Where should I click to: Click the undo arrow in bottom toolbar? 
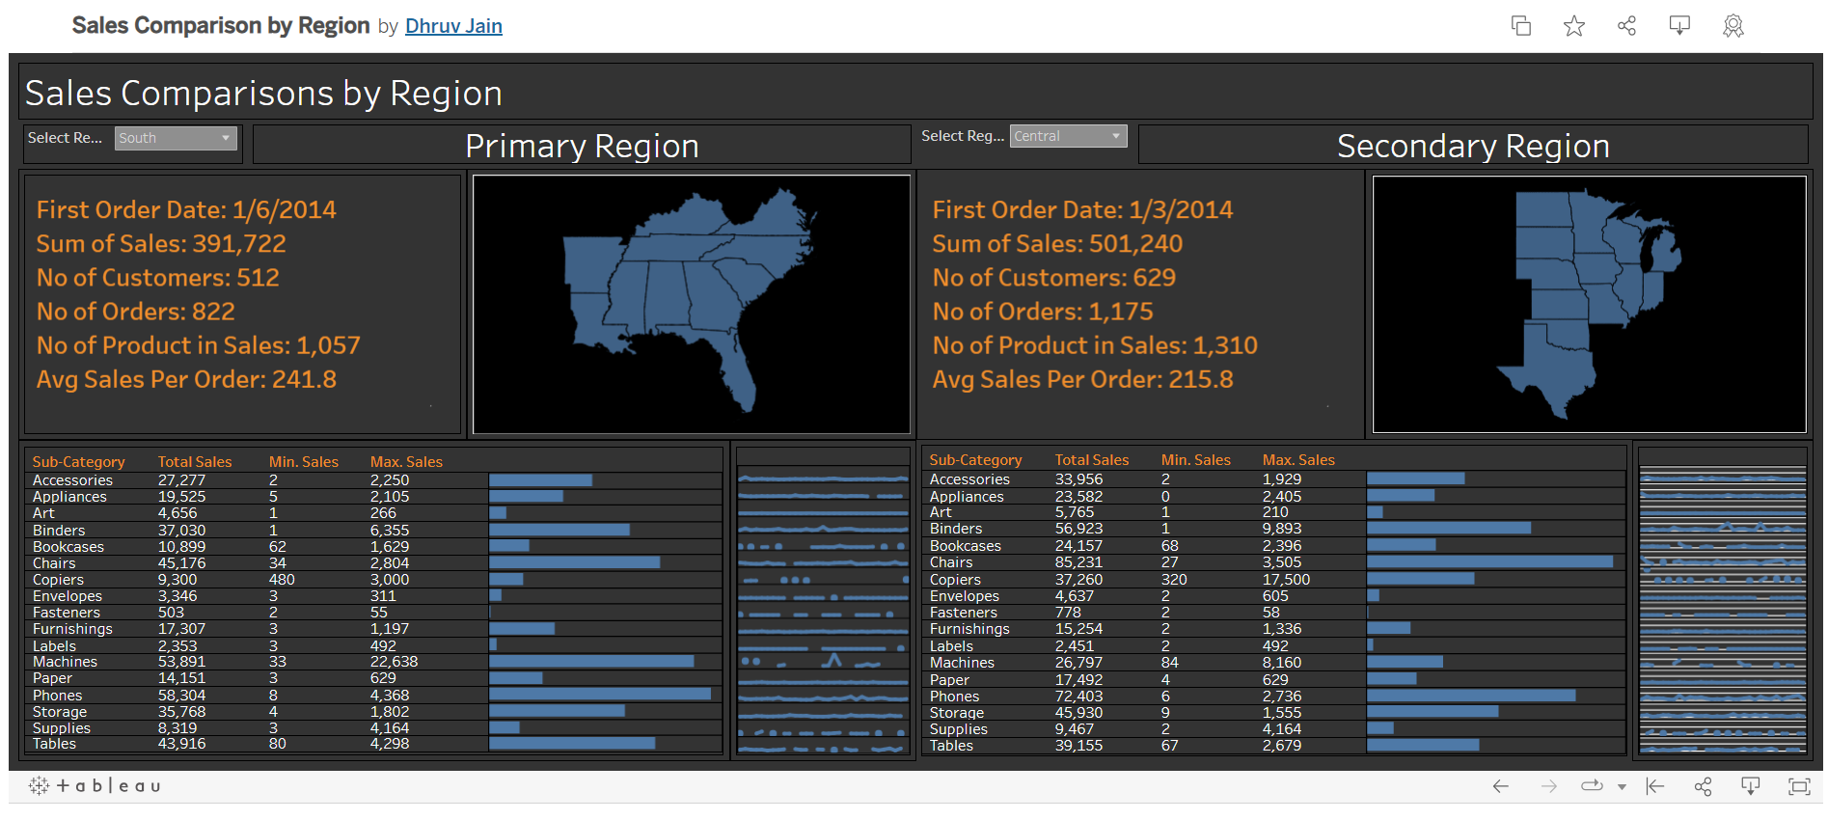click(1500, 786)
